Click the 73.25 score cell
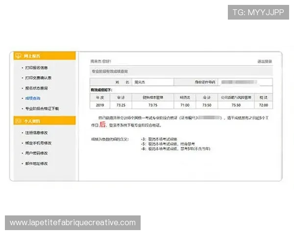The image size is (294, 235). coord(121,105)
